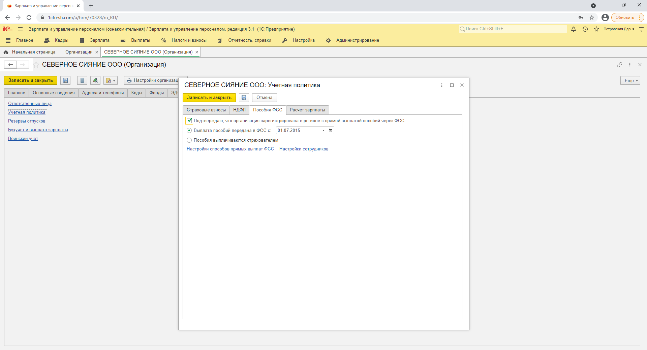
Task: Switch to the 'НДФЛ' tab
Action: tap(239, 110)
